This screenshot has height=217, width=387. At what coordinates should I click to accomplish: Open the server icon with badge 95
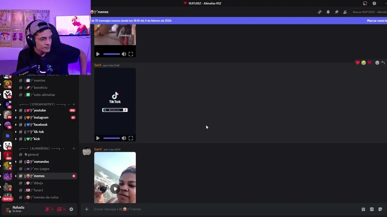pos(8,115)
